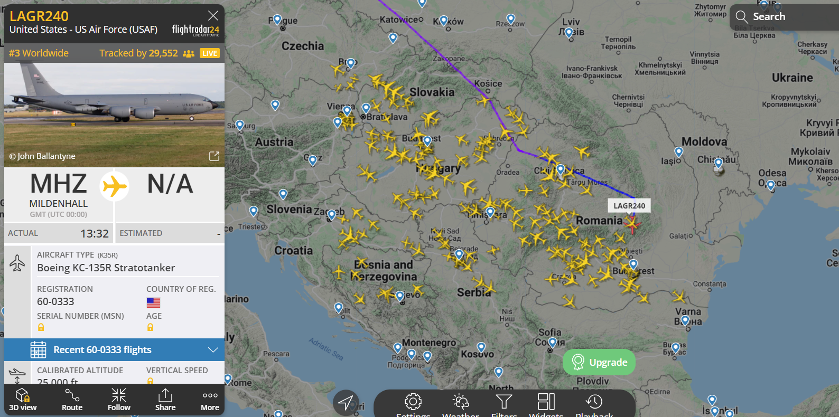This screenshot has width=839, height=417.
Task: Open the Flightradar24 logo link
Action: tap(195, 30)
